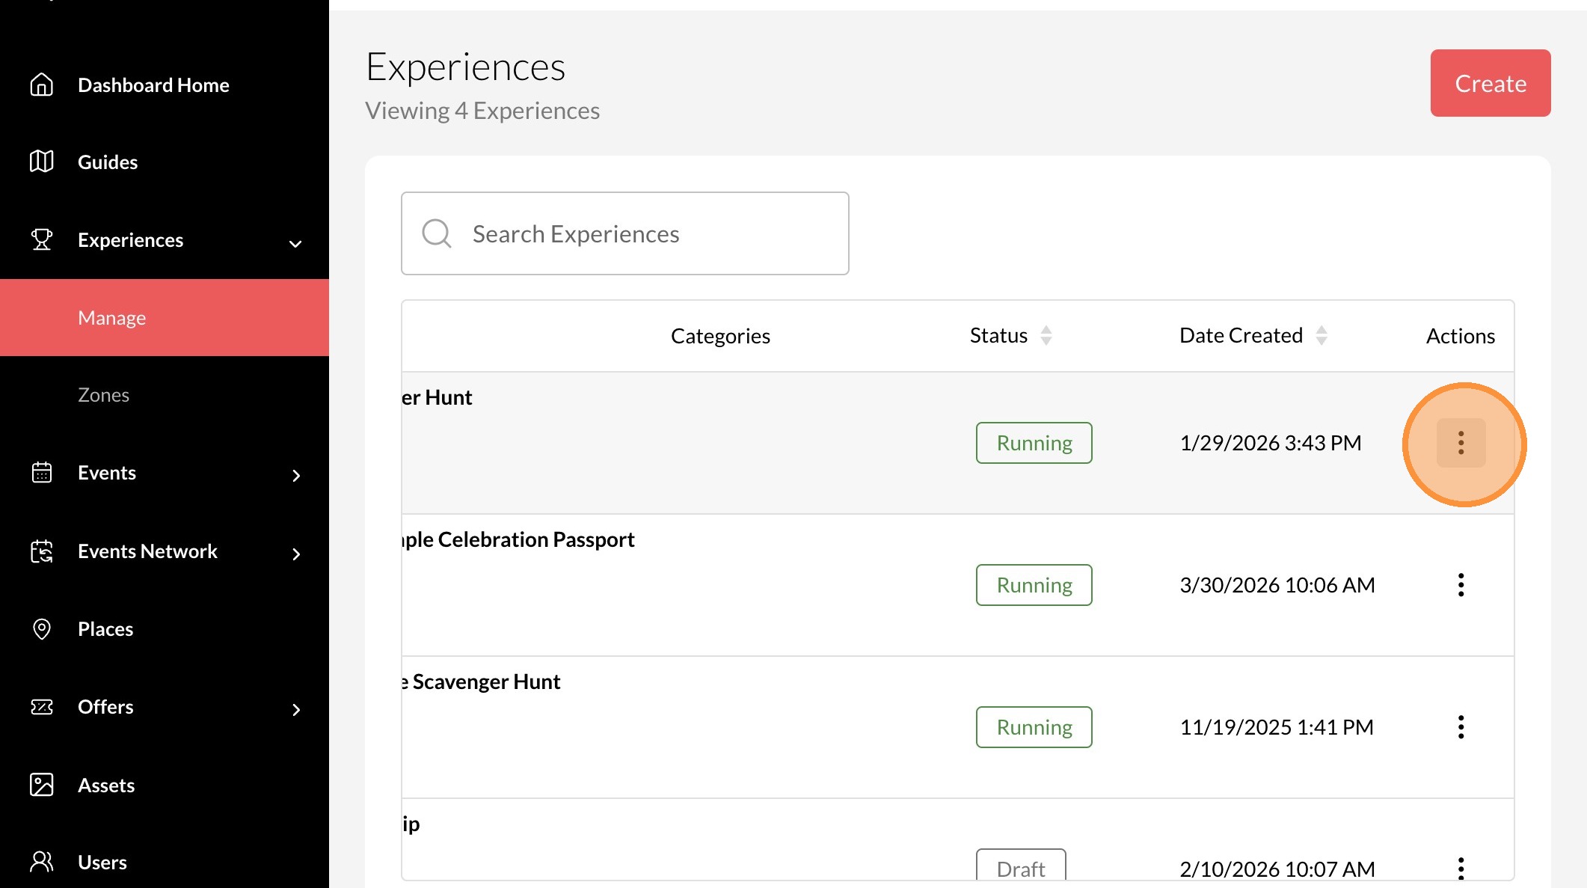Screen dimensions: 1587x888
Task: Click the search magnifier icon
Action: tap(437, 233)
